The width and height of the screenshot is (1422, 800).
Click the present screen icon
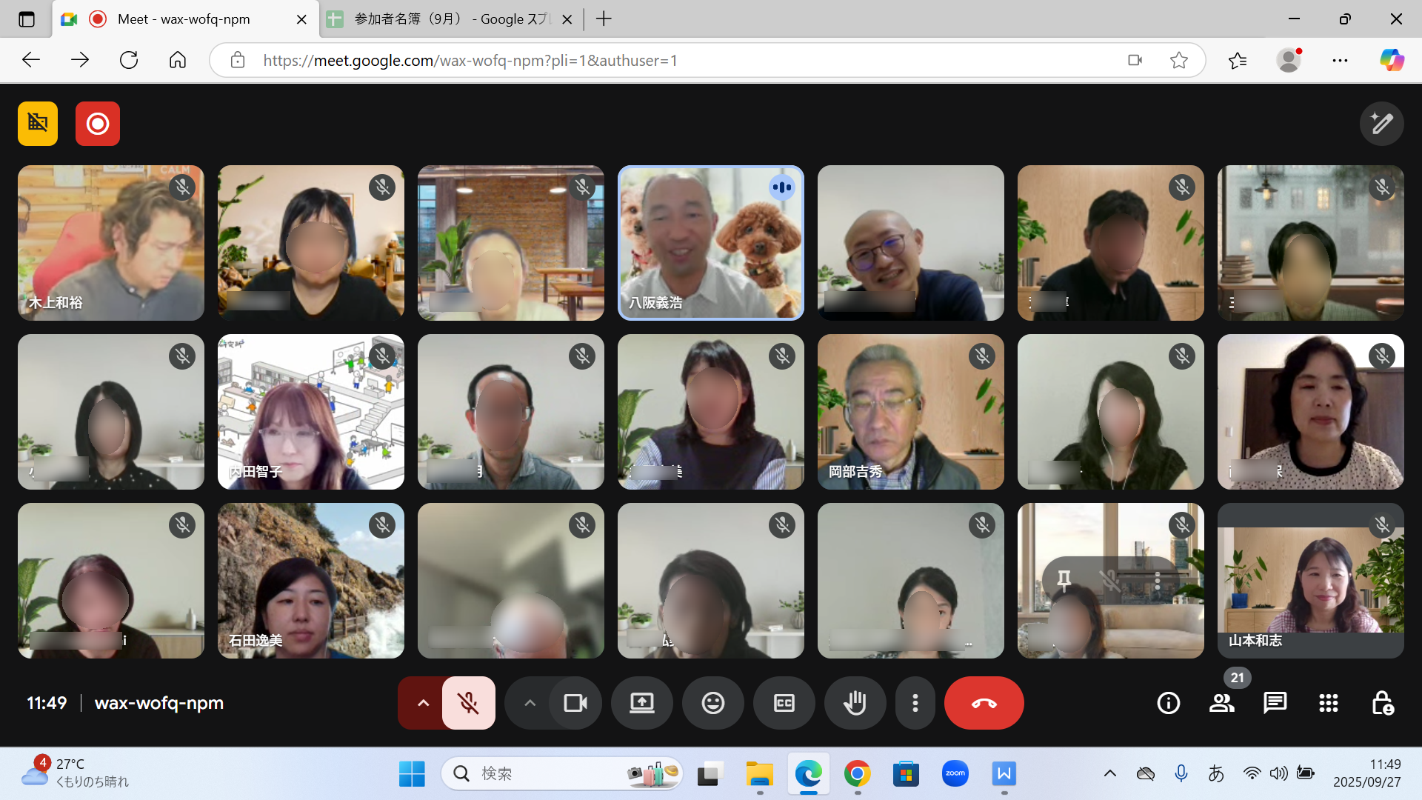(641, 703)
